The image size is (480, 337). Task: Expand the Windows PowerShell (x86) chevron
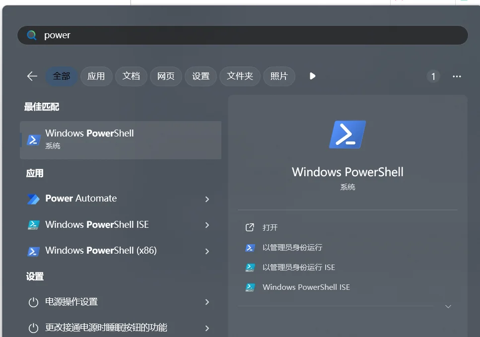pos(207,251)
